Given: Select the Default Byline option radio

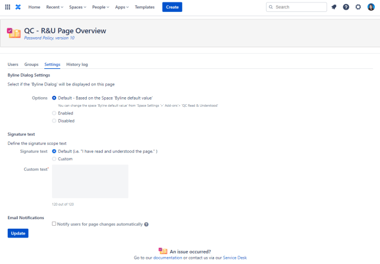Looking at the screenshot, I should (x=54, y=98).
